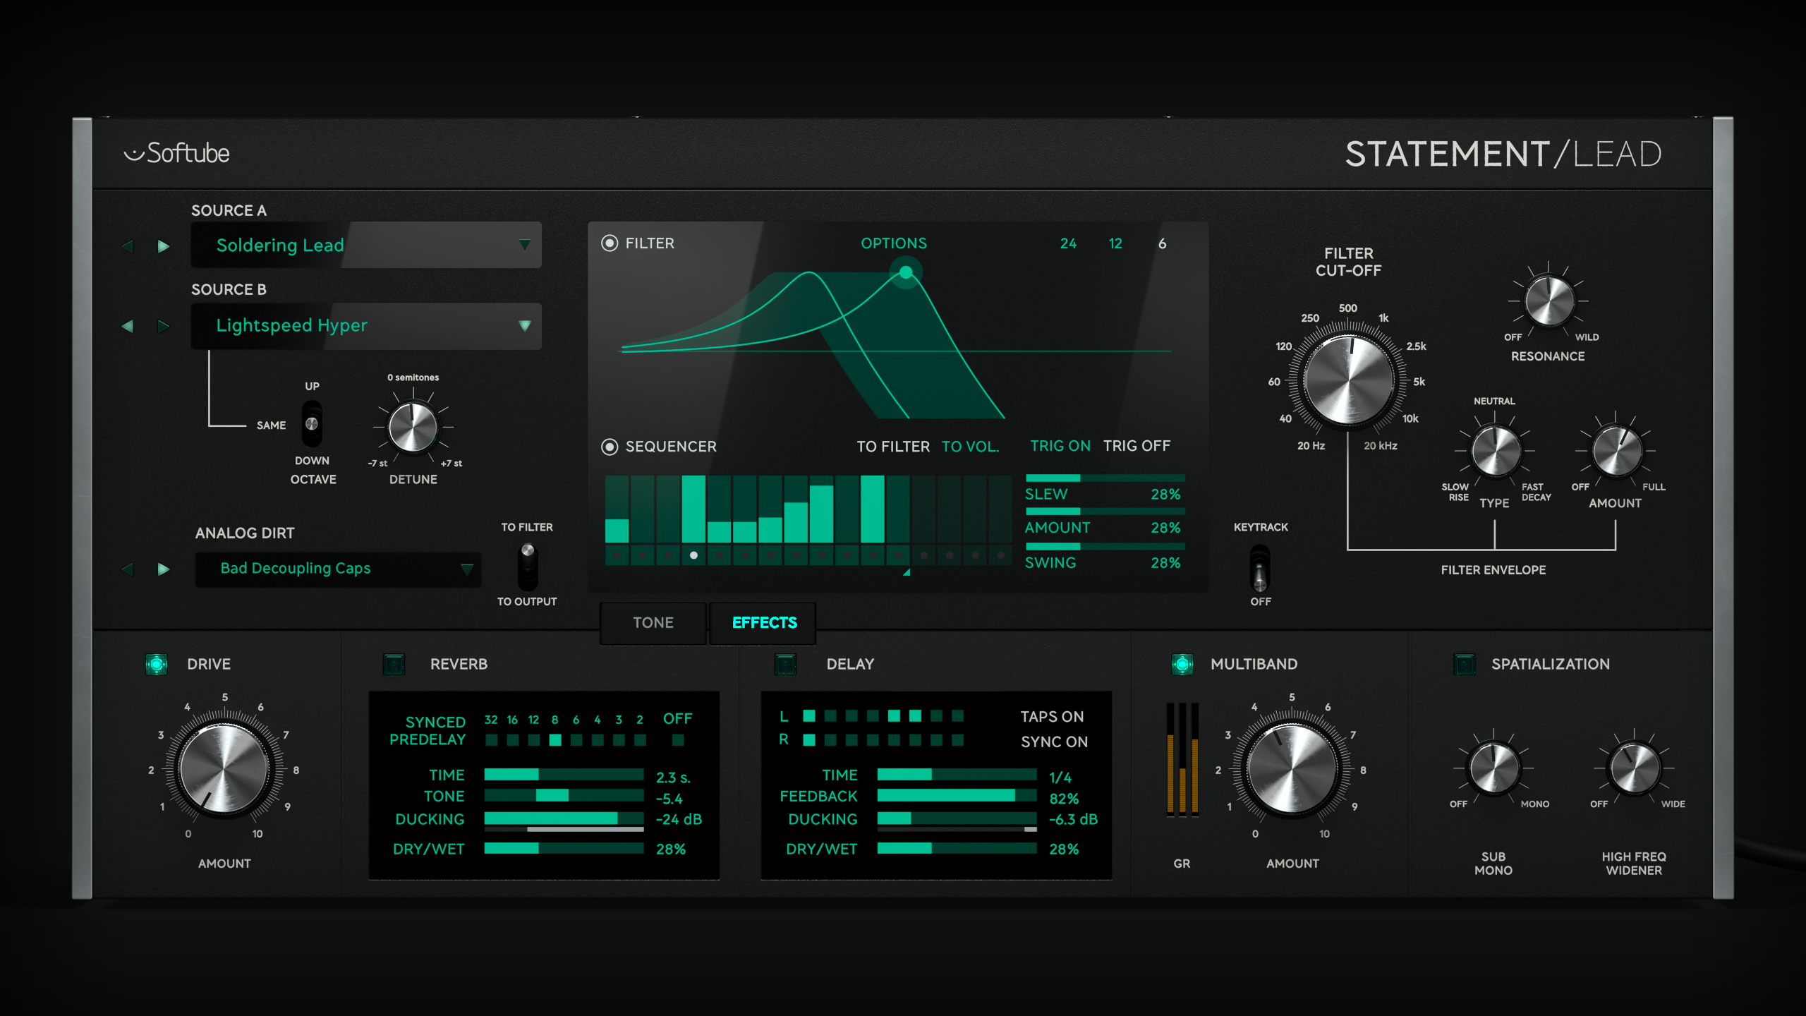Click TRIG OFF in sequencer

1136,446
